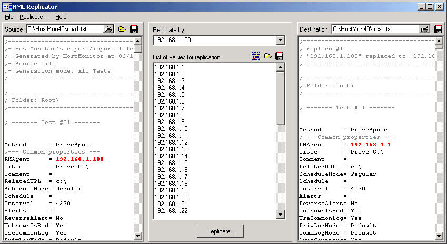Expand the Replicate by dropdown arrow

pyautogui.click(x=281, y=40)
